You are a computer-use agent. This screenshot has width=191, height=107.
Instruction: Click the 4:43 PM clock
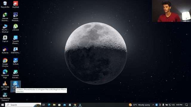click(179, 105)
